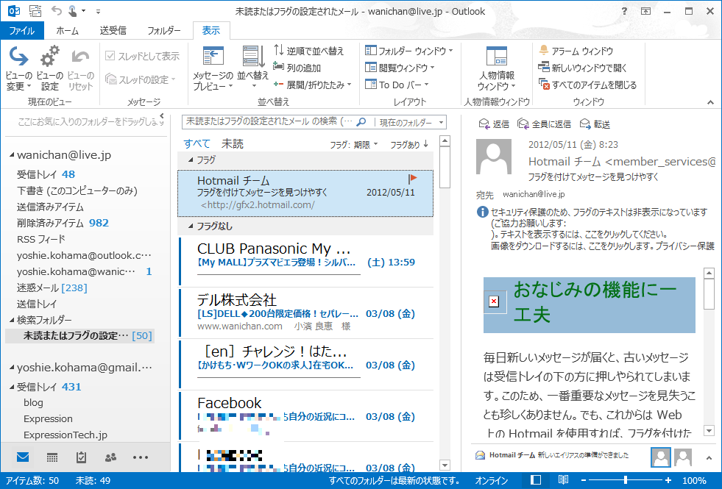
Task: Open the Arrange By (並べ替え) gallery
Action: tap(252, 68)
